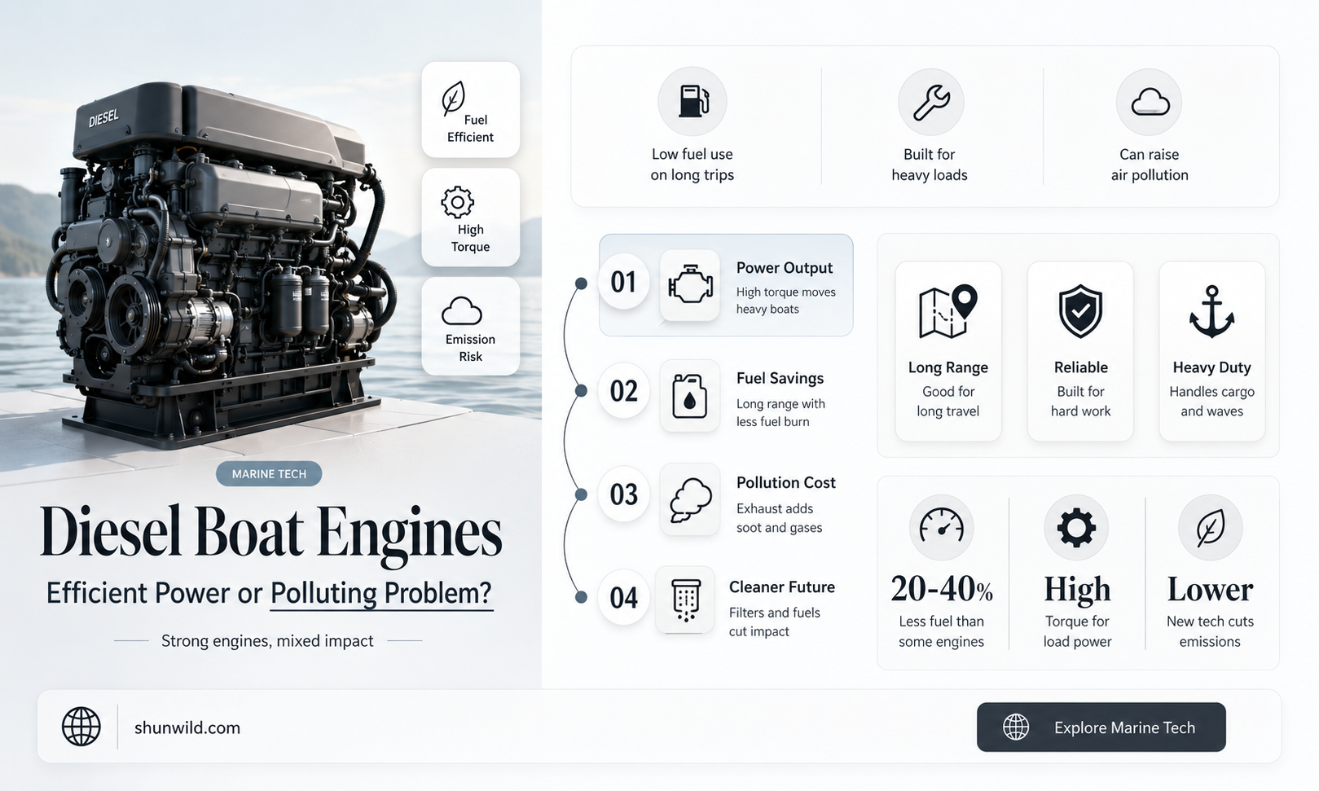Click the anchor icon above Heavy Duty
Image resolution: width=1319 pixels, height=791 pixels.
[x=1212, y=311]
